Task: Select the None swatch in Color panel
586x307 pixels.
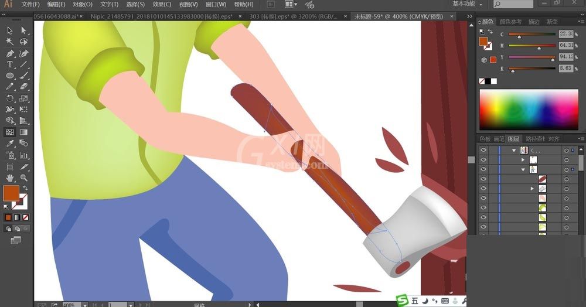Action: [482, 81]
